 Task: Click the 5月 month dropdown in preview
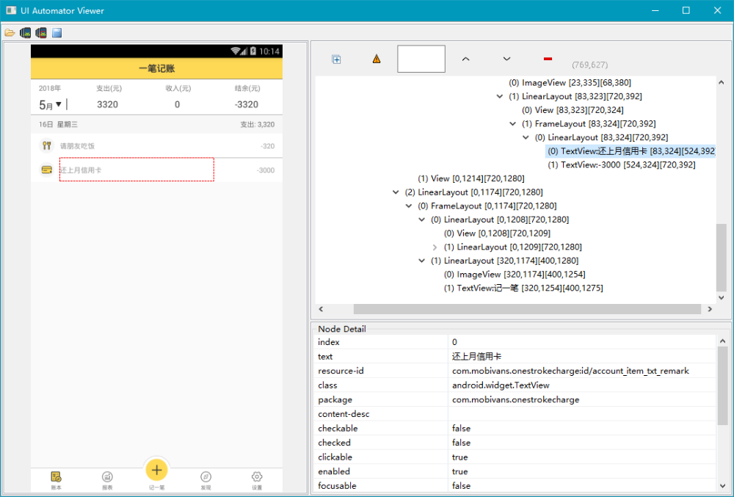click(50, 105)
